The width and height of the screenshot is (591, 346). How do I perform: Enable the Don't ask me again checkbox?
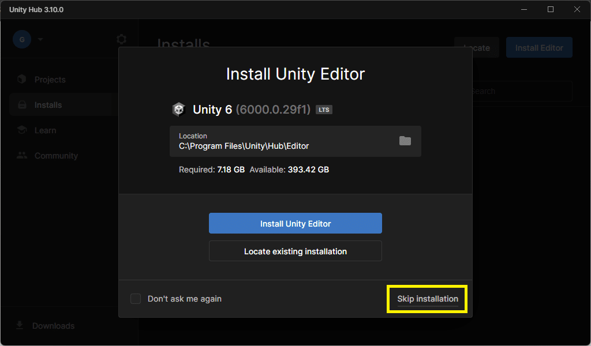coord(135,299)
